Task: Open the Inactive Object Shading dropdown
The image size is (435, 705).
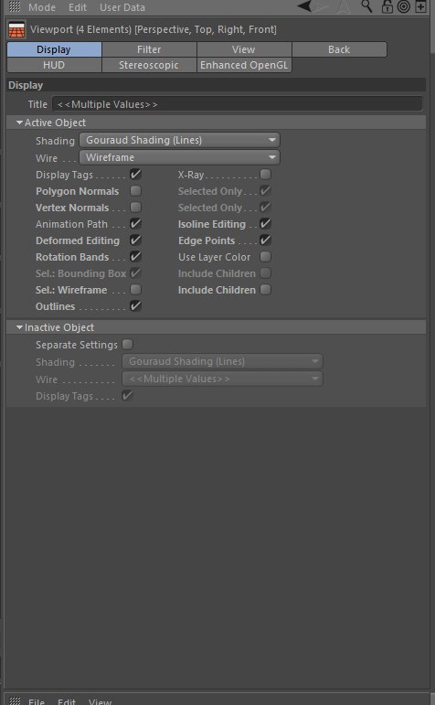Action: [x=222, y=361]
